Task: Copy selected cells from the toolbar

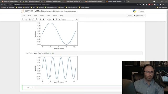Action: (x=33, y=19)
